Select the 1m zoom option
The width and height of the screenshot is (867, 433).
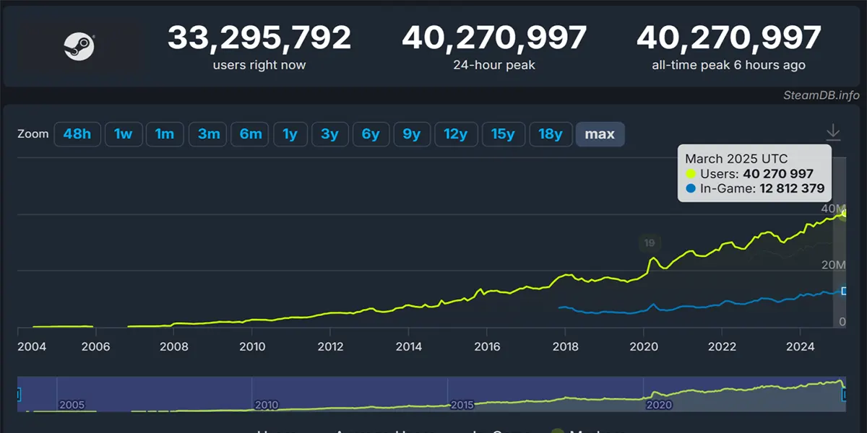tap(165, 134)
